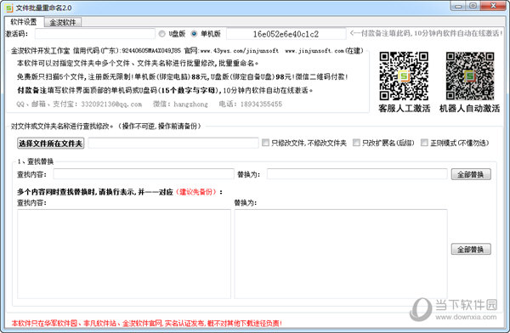This screenshot has width=510, height=333.
Task: Click the multi-line 查找内容 text area
Action: pos(124,254)
